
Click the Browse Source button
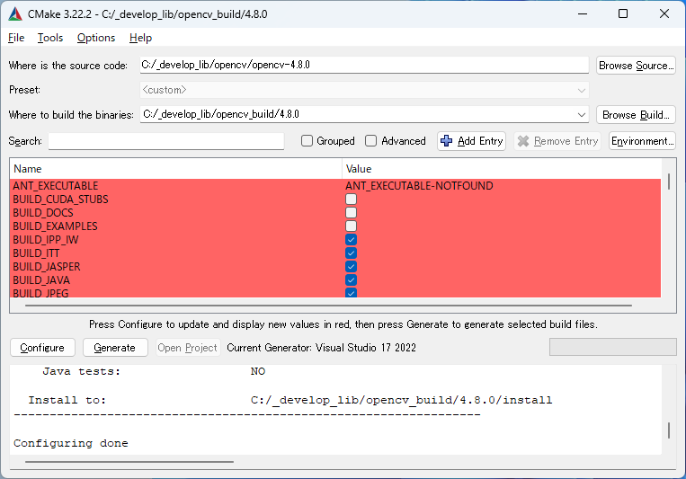click(636, 66)
